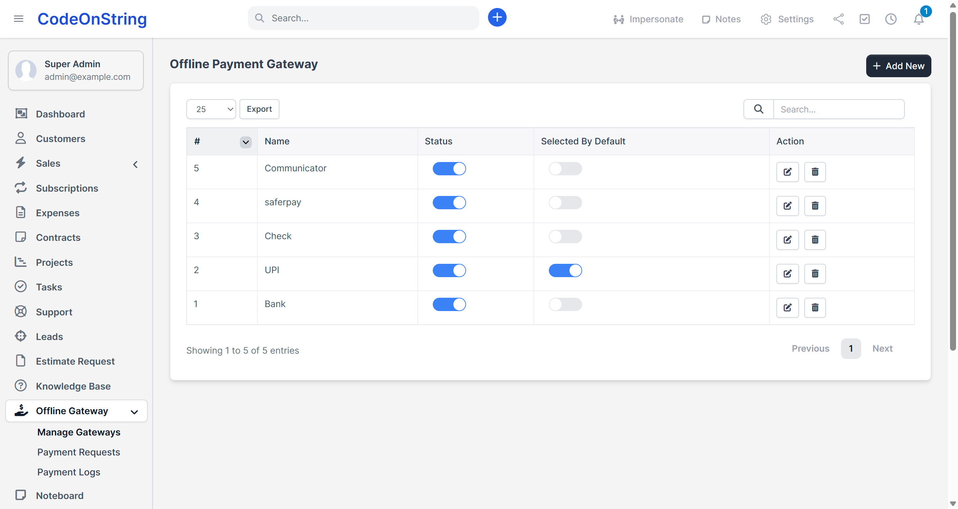Viewport: 958px width, 509px height.
Task: Select page 1 in pagination
Action: click(851, 348)
